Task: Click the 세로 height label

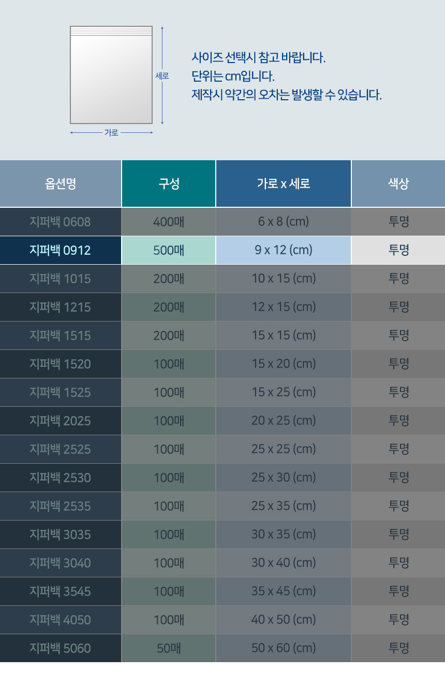Action: point(162,75)
